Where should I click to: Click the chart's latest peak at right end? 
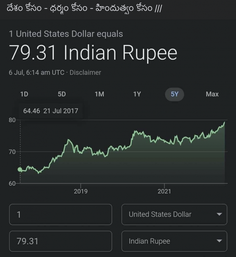click(225, 122)
